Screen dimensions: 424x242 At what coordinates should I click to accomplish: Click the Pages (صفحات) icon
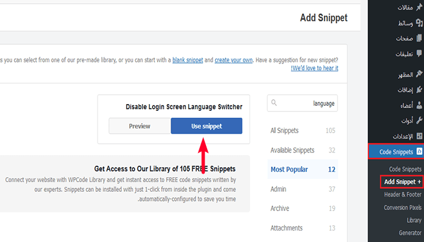[x=419, y=38]
